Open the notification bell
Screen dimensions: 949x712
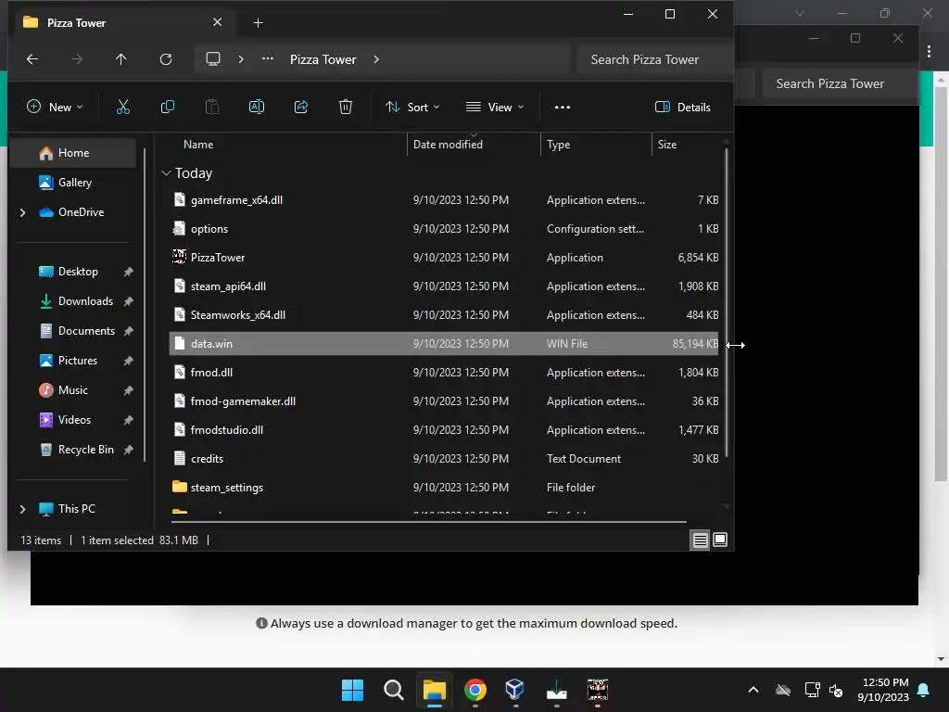point(924,690)
